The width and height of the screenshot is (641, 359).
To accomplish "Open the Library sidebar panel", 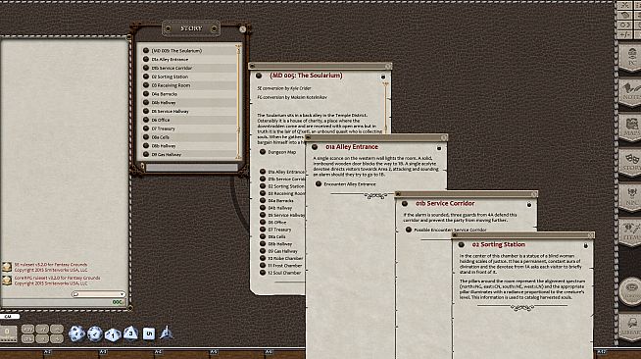I will (x=631, y=327).
